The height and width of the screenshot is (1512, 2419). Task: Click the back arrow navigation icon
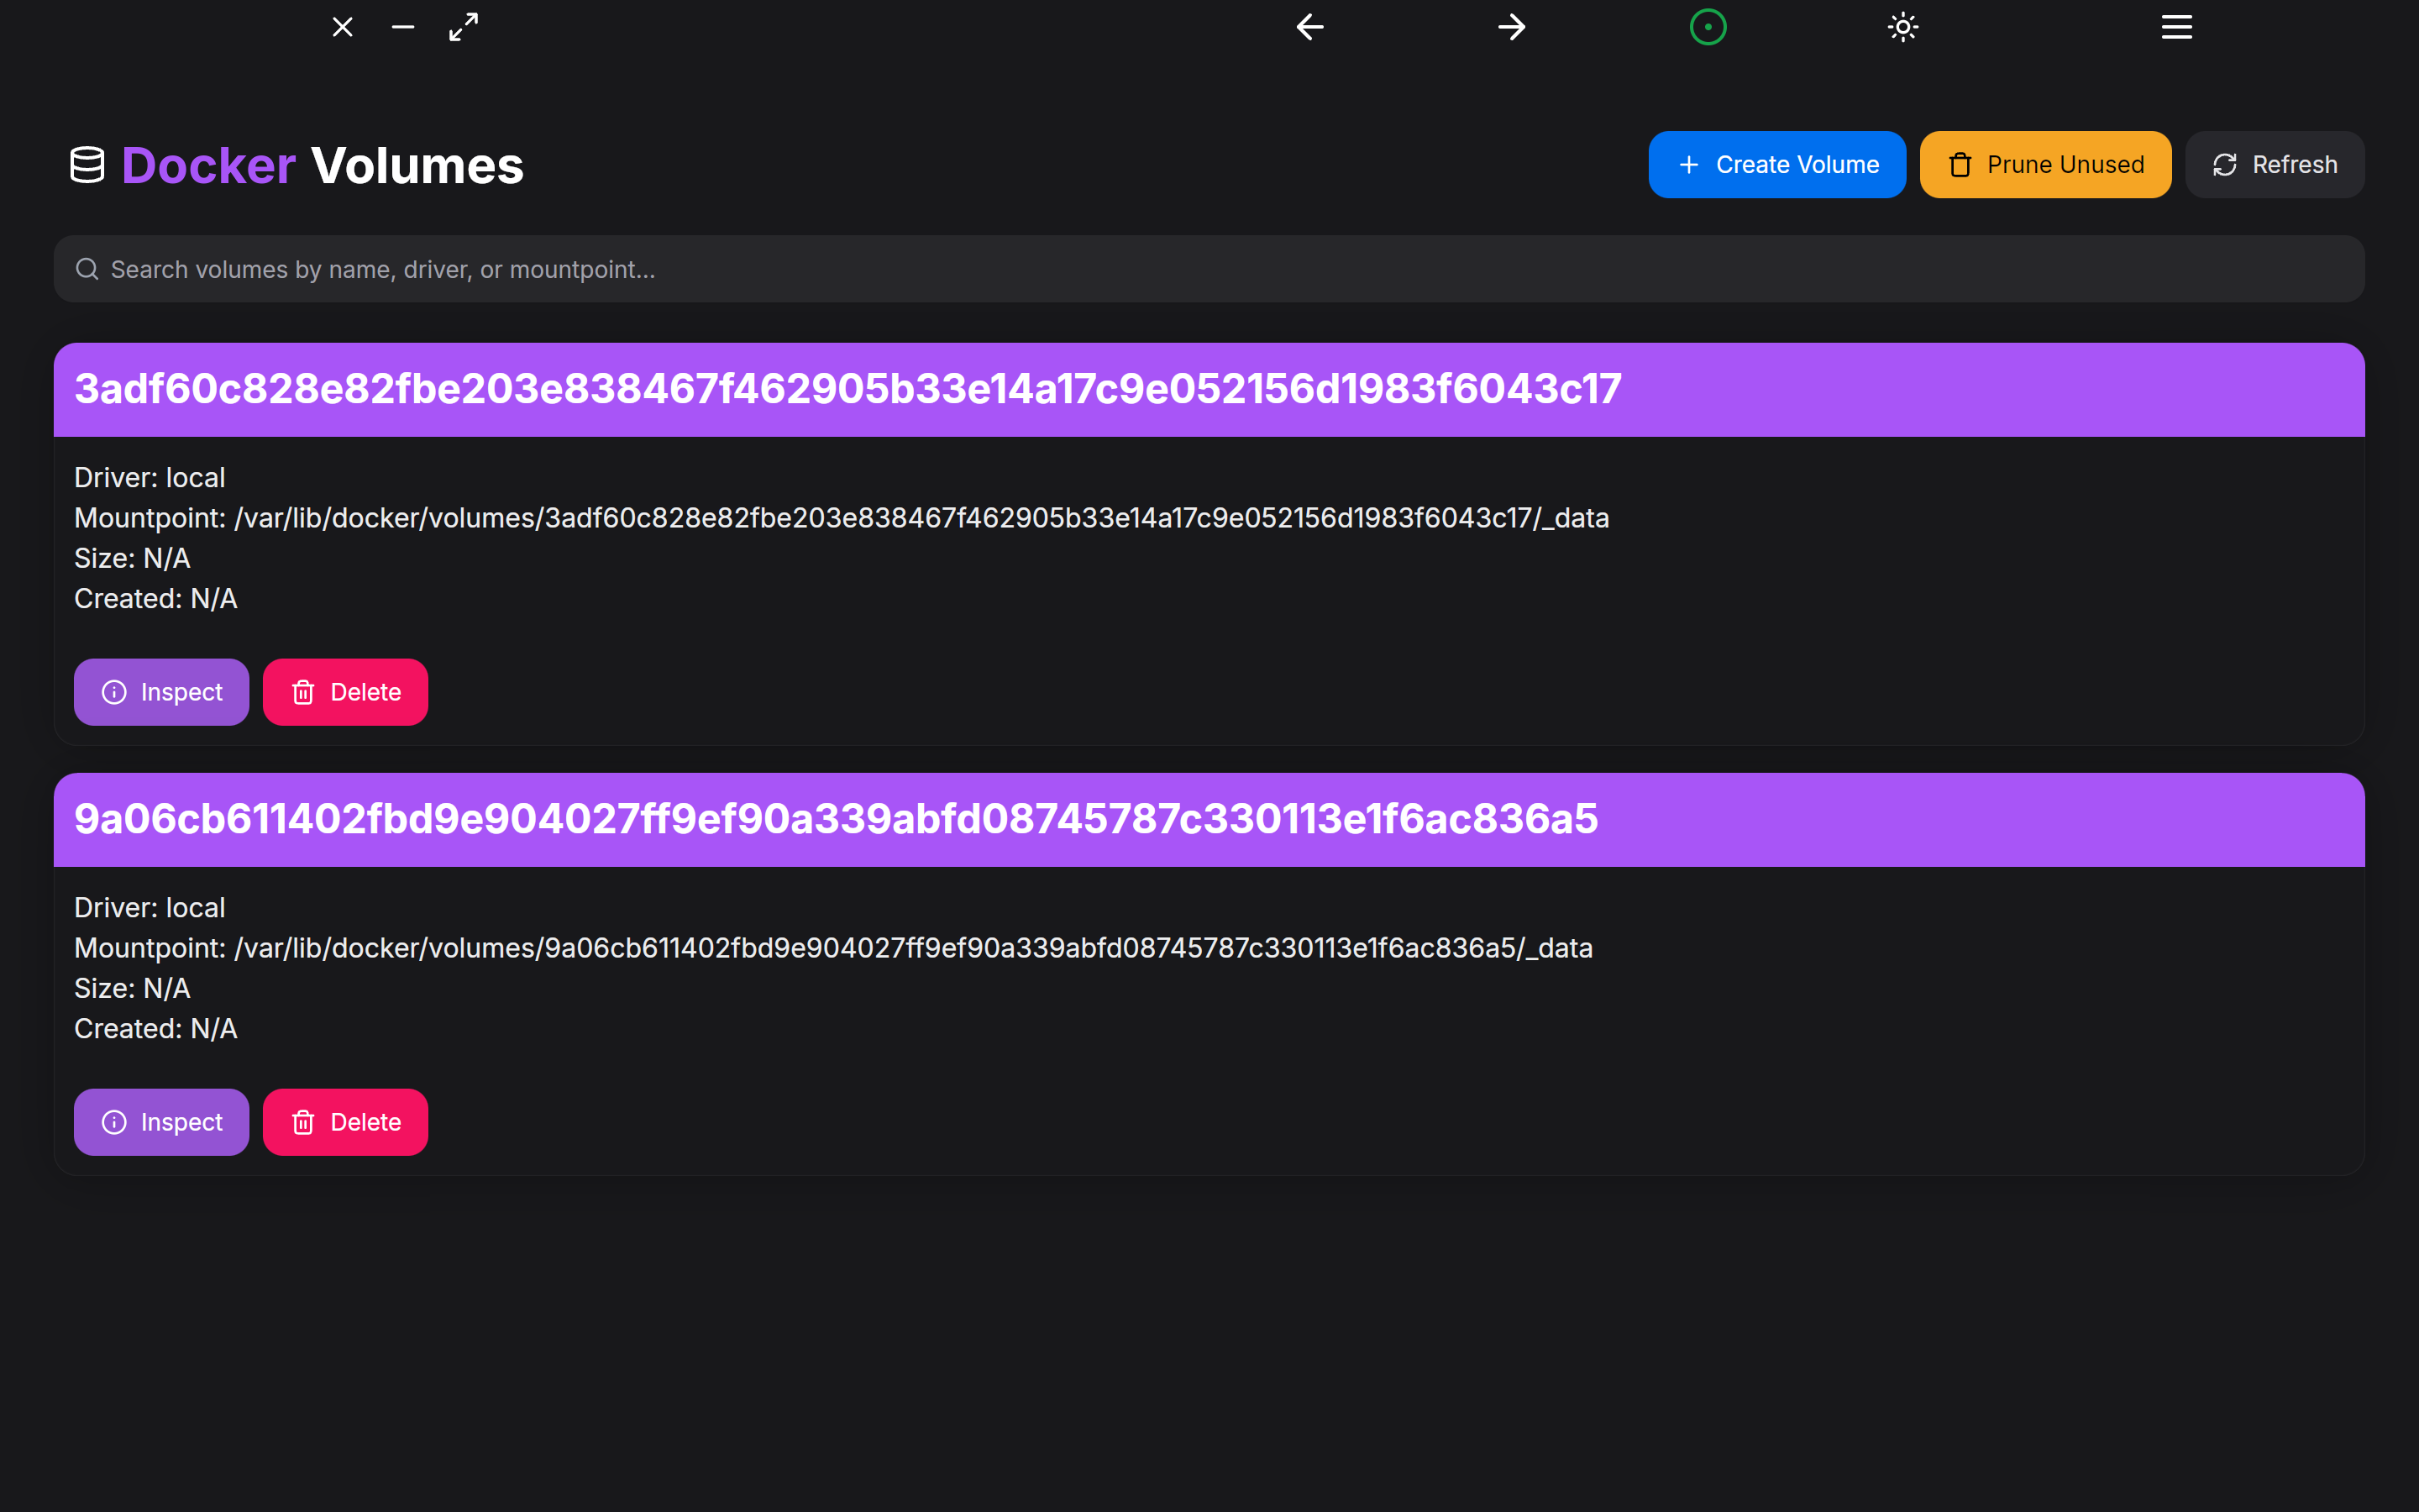(x=1309, y=27)
